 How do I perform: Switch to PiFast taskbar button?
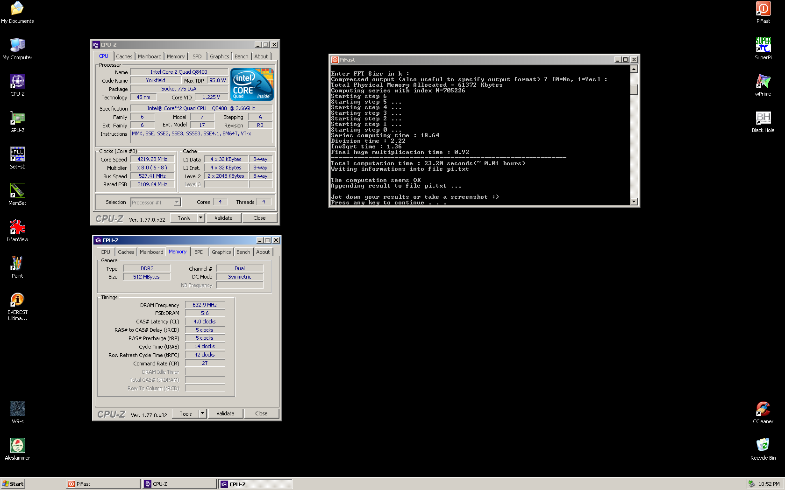[103, 484]
